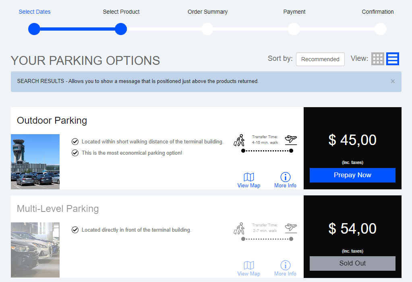Click the Sold Out button
This screenshot has height=282, width=412.
(x=352, y=263)
